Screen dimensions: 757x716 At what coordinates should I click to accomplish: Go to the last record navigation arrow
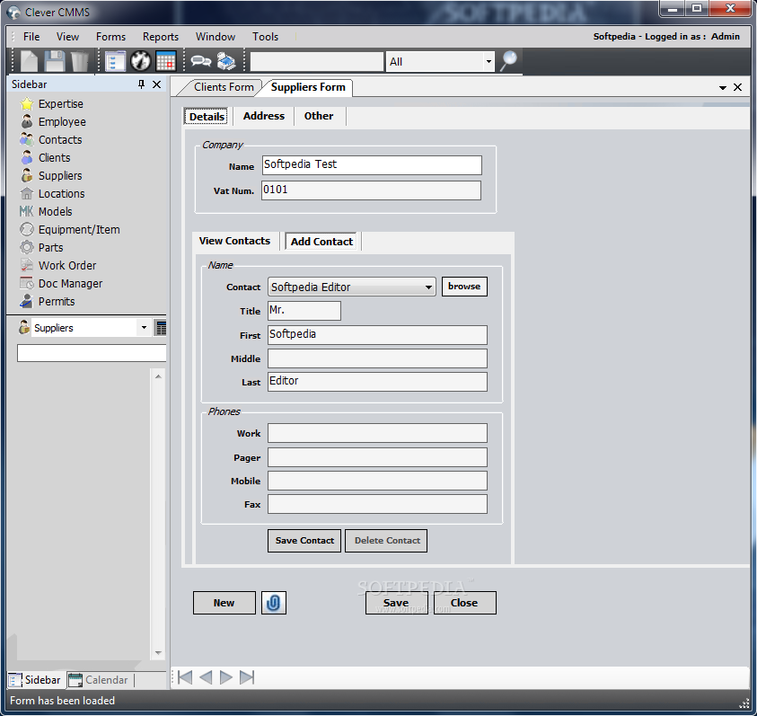point(247,677)
